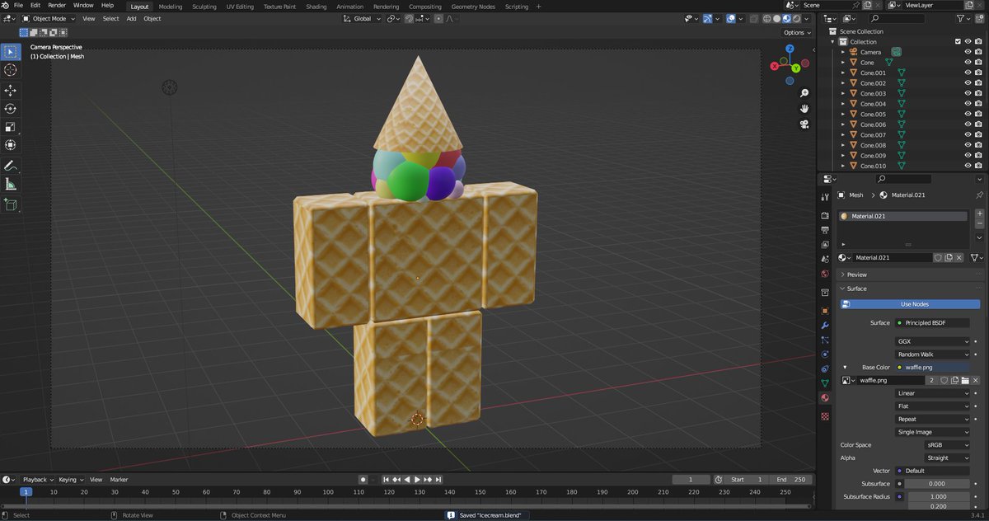Hide Camera in viewport via eye icon
The height and width of the screenshot is (521, 989).
point(968,52)
